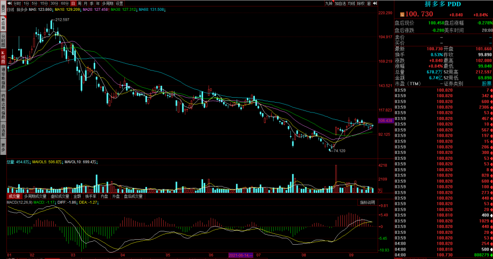
Task: Open 更多 sidebar tab
Action: 3,147
